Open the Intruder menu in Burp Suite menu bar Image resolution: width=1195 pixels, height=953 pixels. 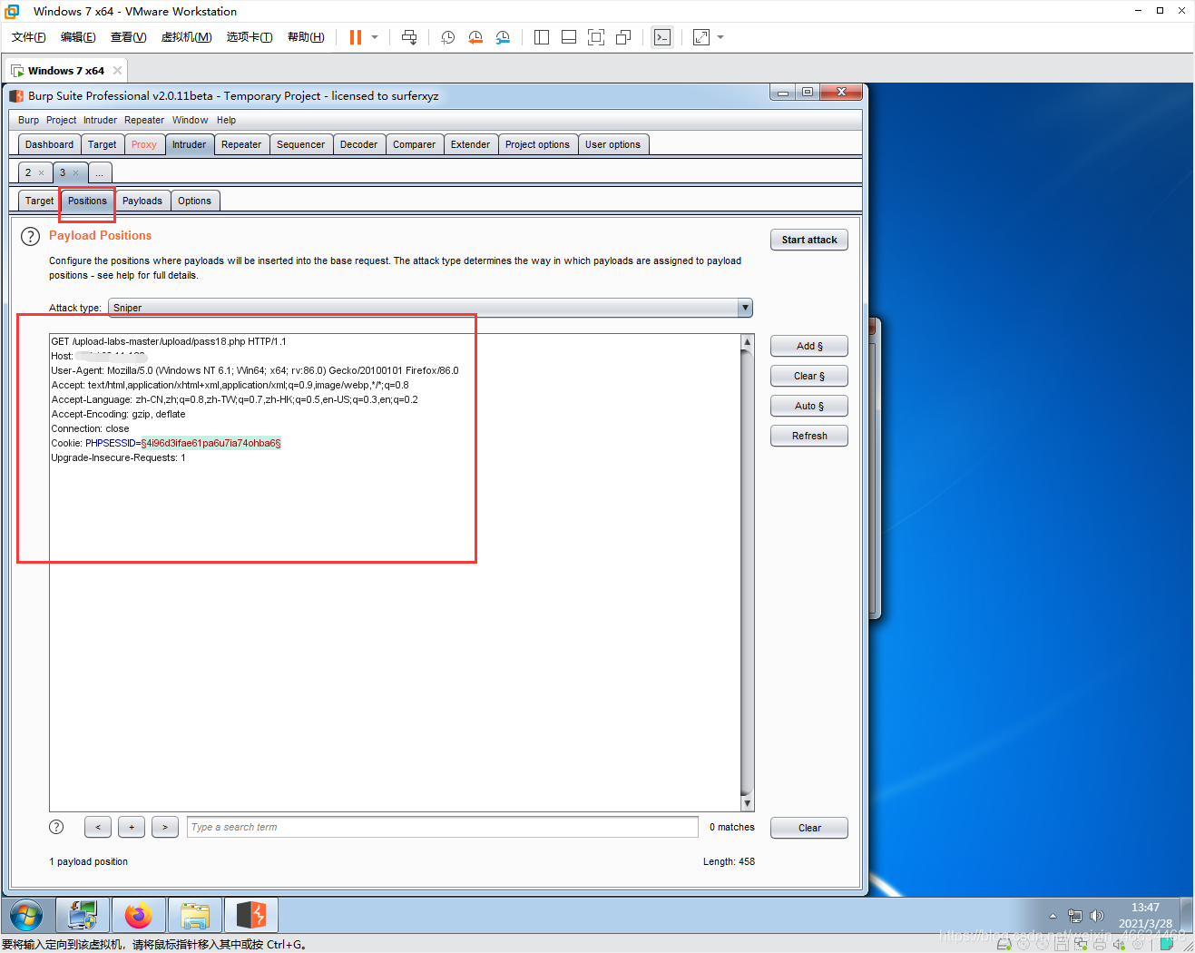pyautogui.click(x=100, y=120)
